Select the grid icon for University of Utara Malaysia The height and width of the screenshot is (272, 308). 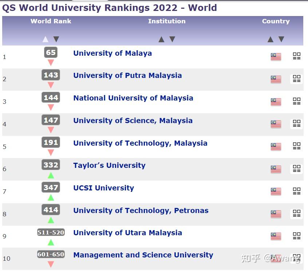tap(296, 236)
